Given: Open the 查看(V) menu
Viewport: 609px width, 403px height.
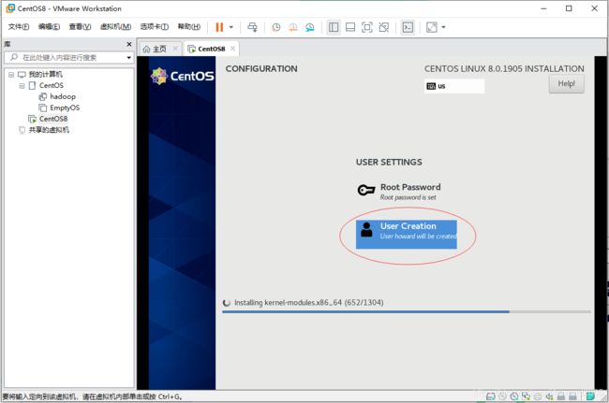Looking at the screenshot, I should click(80, 26).
